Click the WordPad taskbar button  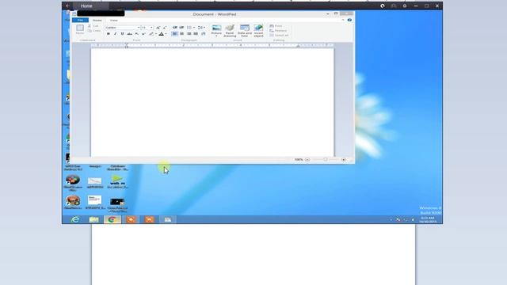167,220
